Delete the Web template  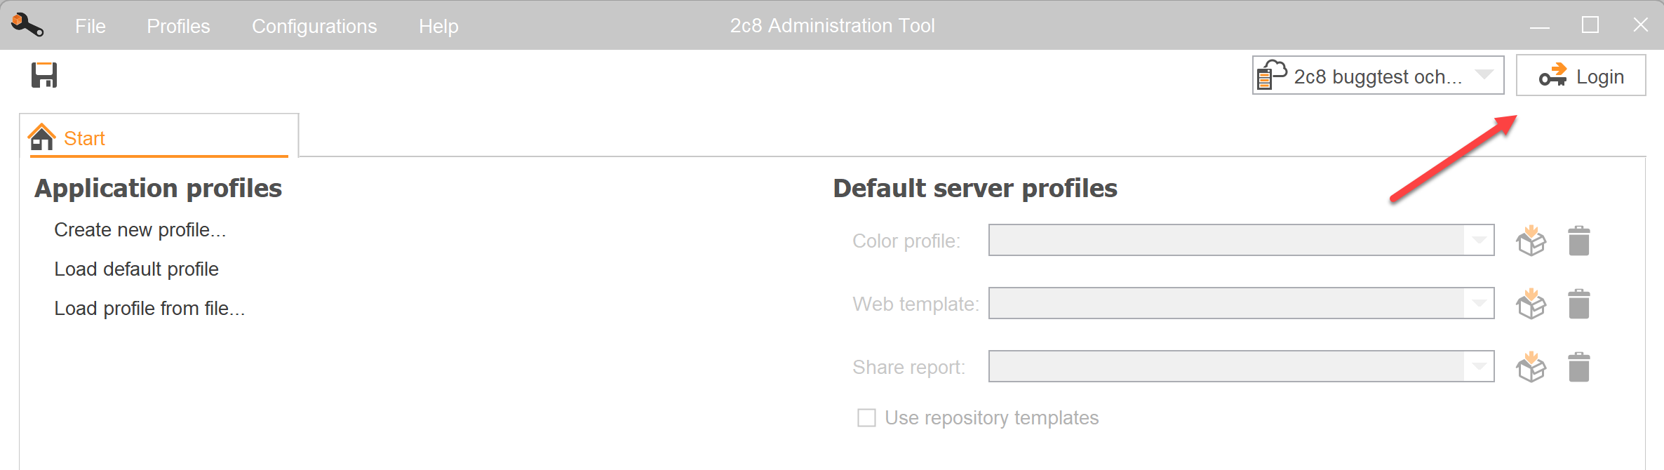1578,304
